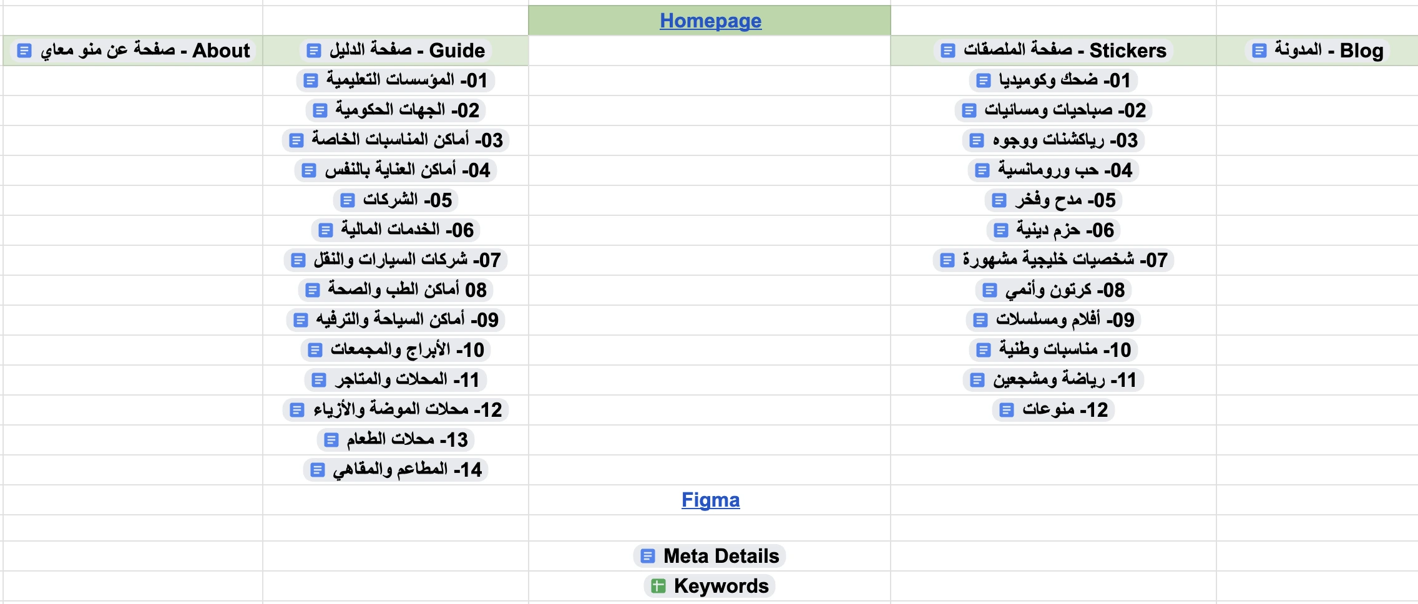Select the empty cell below Homepage
Screen dimensions: 1418x604
pyautogui.click(x=709, y=51)
